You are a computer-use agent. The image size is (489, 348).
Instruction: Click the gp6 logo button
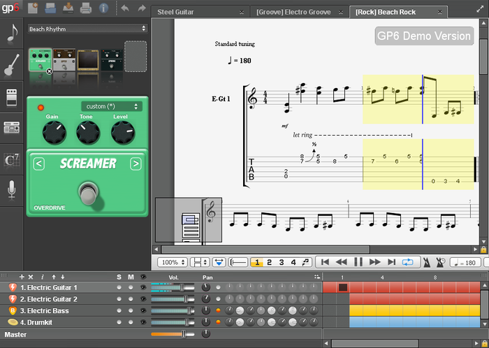(x=10, y=8)
